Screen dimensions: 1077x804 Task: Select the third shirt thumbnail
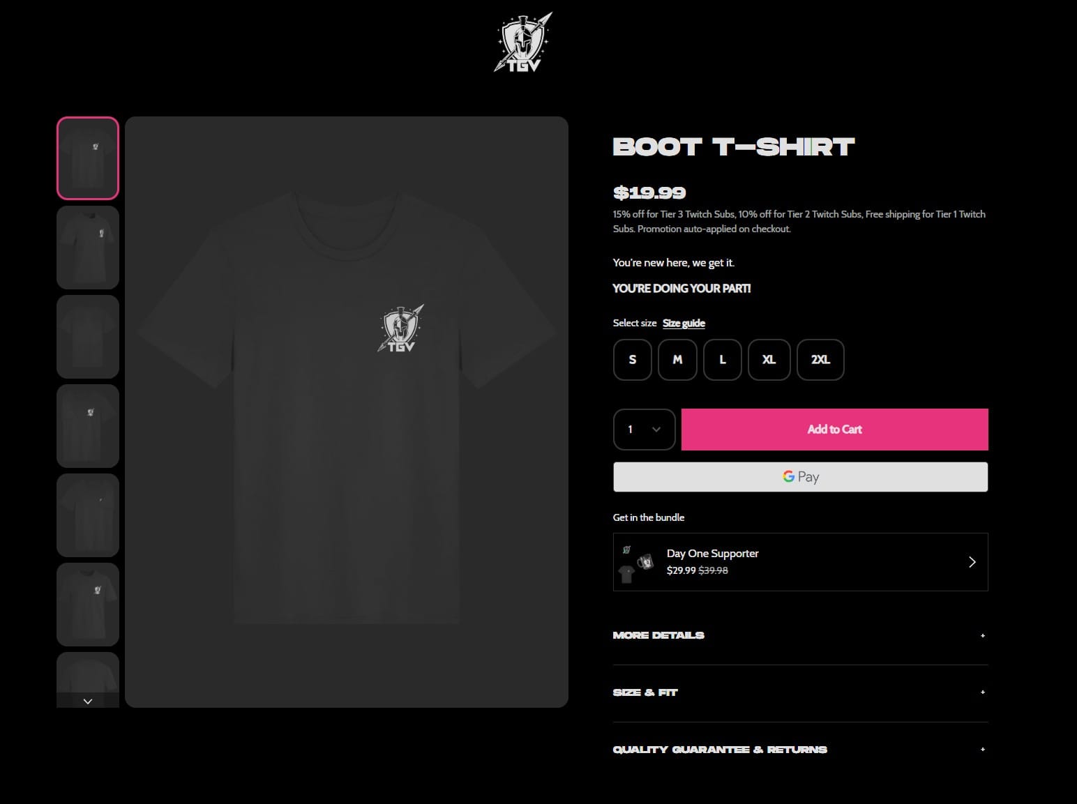(88, 337)
